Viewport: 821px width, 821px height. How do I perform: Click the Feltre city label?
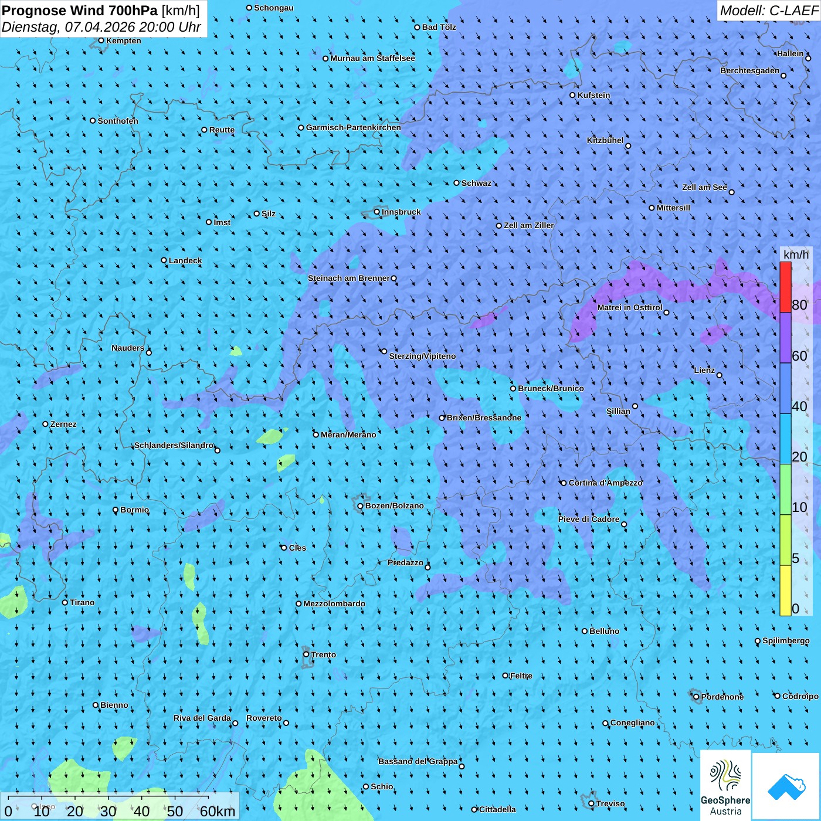click(x=521, y=676)
